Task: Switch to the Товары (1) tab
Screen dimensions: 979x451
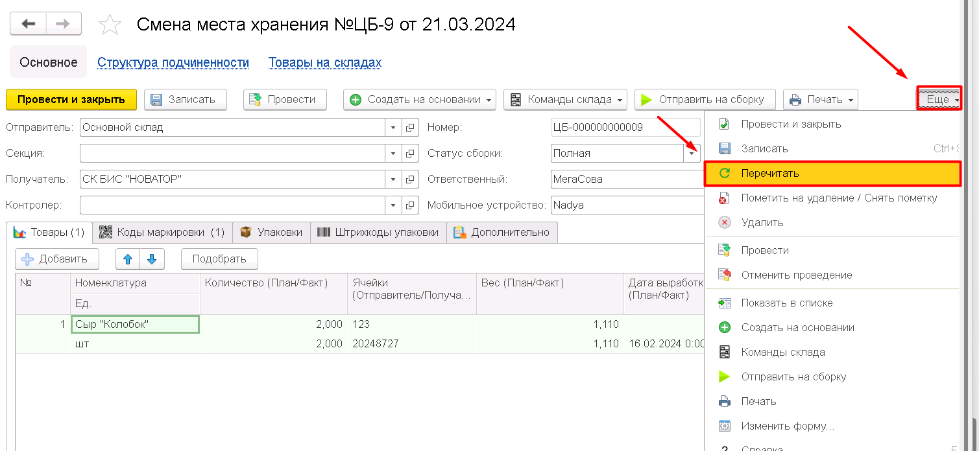Action: (x=49, y=232)
